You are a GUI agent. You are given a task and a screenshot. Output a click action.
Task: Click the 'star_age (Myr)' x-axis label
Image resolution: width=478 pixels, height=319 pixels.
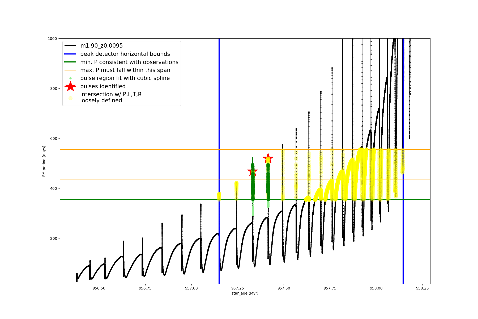click(245, 293)
